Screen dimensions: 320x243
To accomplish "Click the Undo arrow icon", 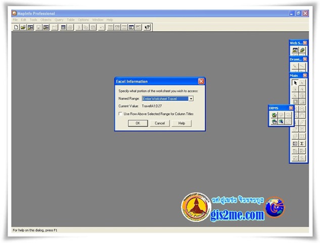I will click(x=102, y=27).
